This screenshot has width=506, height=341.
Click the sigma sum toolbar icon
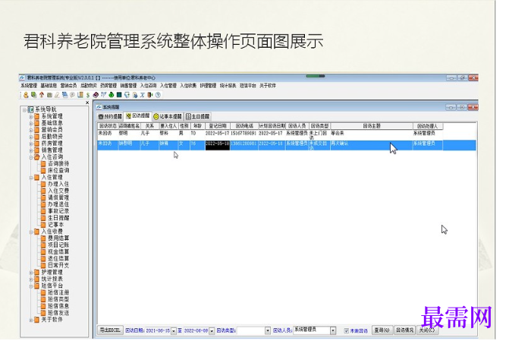click(x=143, y=95)
